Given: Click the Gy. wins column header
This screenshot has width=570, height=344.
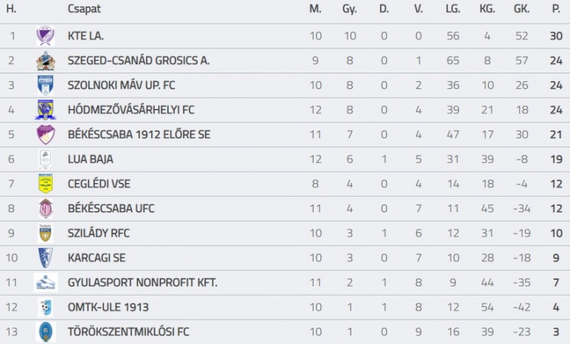Looking at the screenshot, I should coord(349,9).
